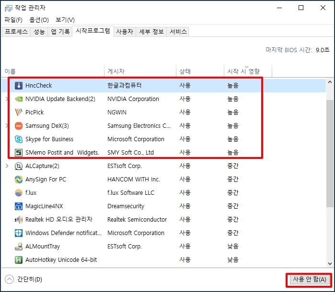
Task: Click publisher Dreamsecurity
Action: pos(126,206)
